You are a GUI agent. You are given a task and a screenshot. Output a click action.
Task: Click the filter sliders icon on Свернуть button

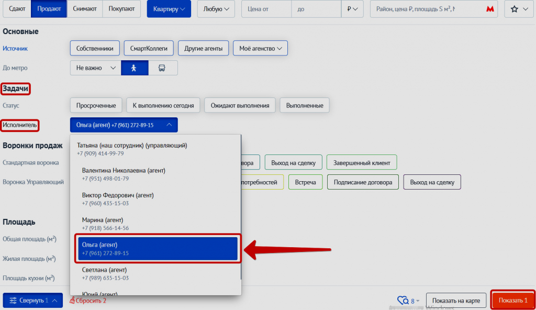pos(13,301)
